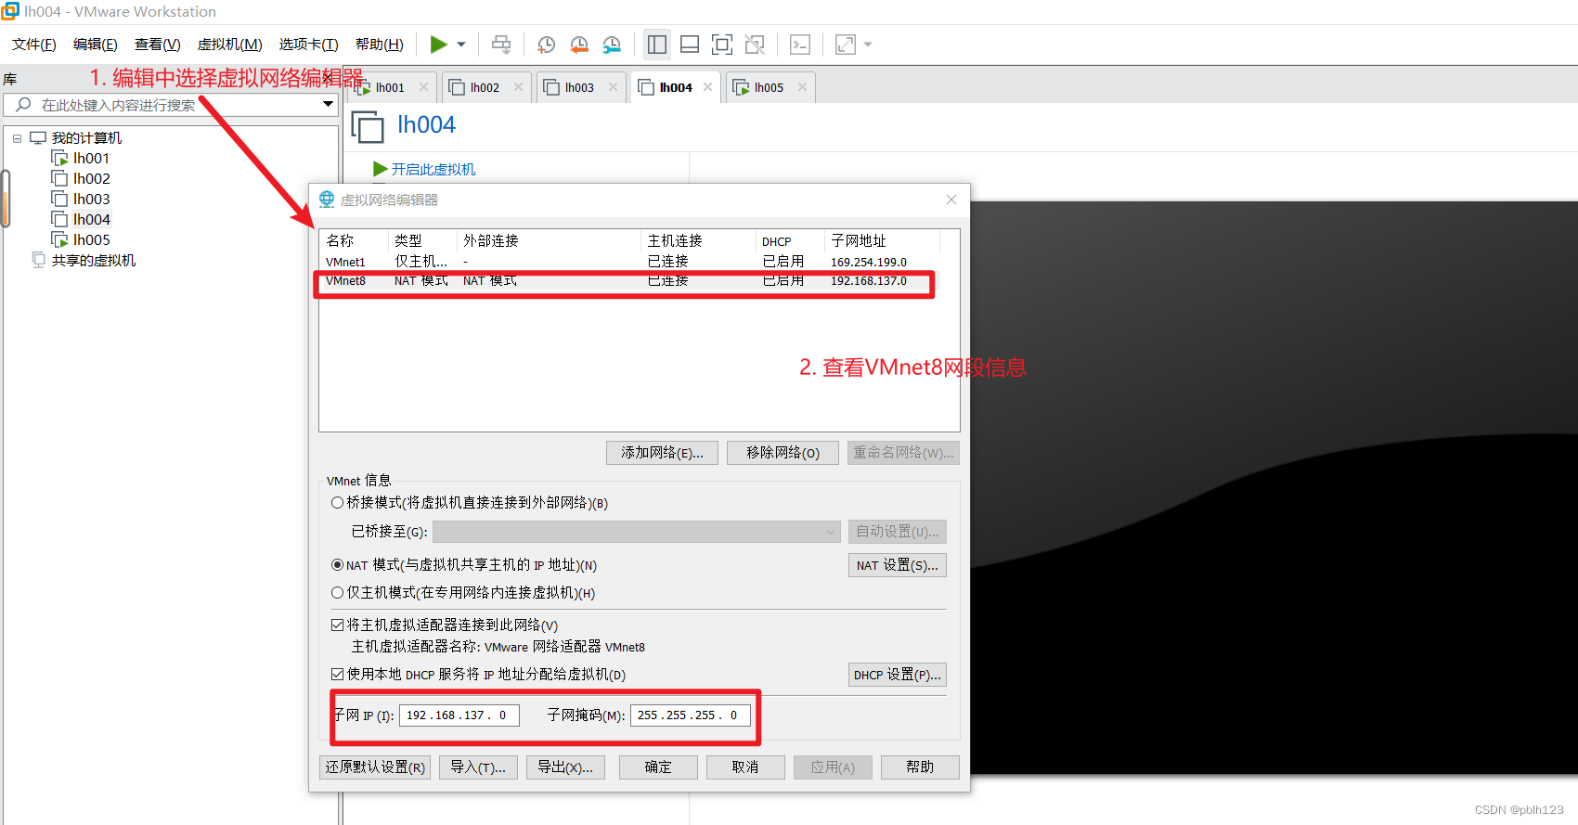
Task: Select lh002 in the library tree
Action: 91,179
